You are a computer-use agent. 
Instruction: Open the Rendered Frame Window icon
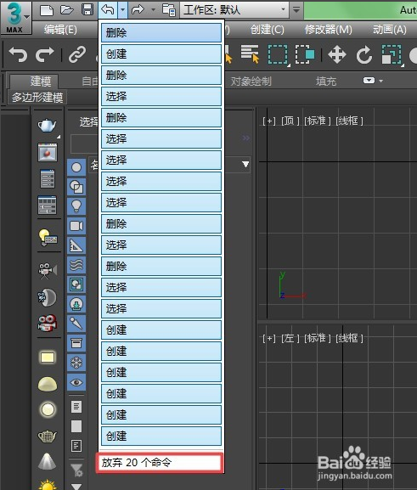pyautogui.click(x=48, y=152)
